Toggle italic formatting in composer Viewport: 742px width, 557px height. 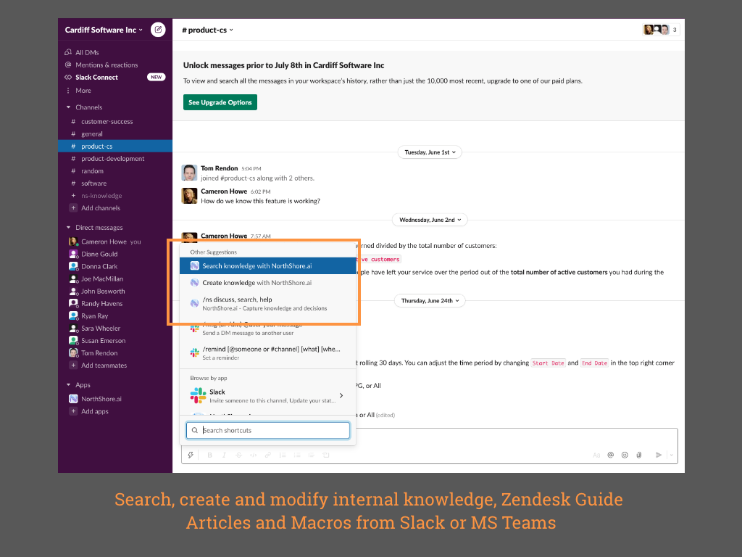pyautogui.click(x=224, y=455)
